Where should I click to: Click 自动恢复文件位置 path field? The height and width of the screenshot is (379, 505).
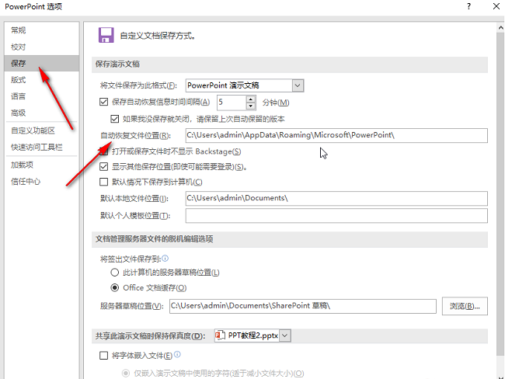(336, 135)
